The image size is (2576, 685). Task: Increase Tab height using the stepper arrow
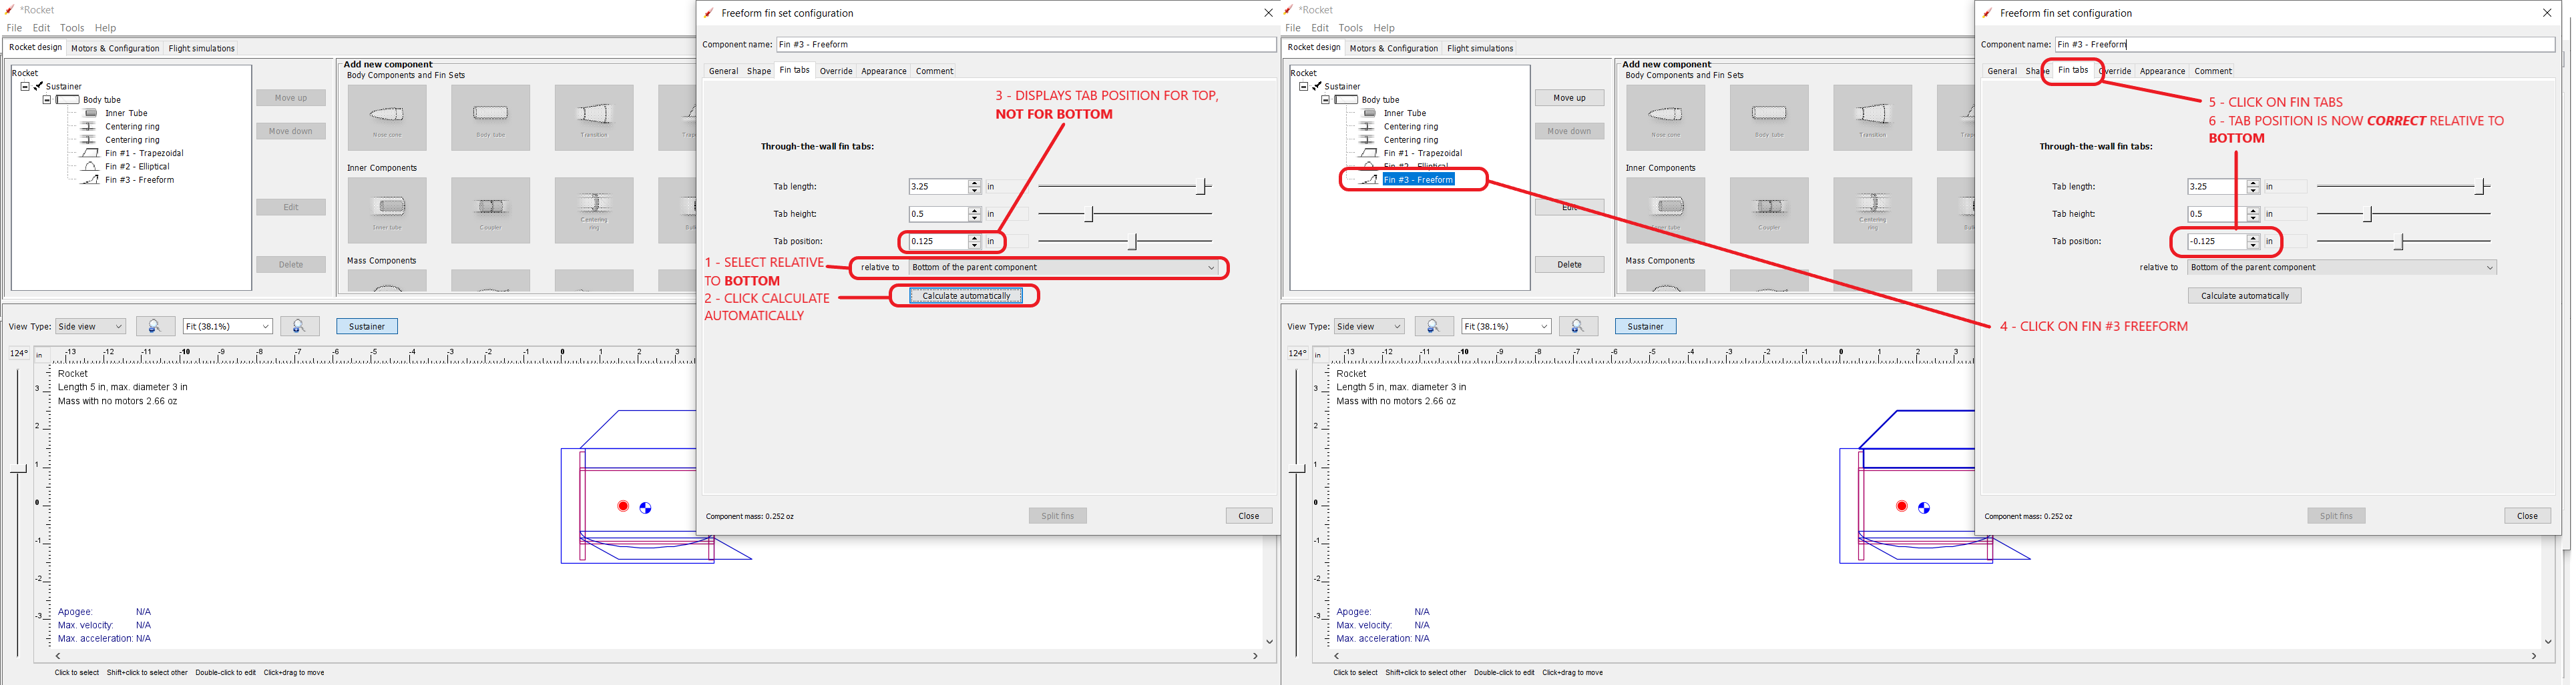[974, 209]
